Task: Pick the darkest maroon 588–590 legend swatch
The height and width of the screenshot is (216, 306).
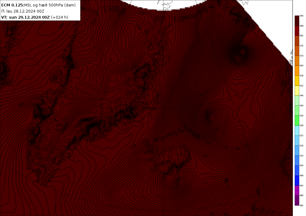Action: point(297,21)
